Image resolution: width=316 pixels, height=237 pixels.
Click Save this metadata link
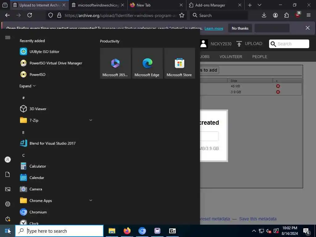[x=258, y=219]
